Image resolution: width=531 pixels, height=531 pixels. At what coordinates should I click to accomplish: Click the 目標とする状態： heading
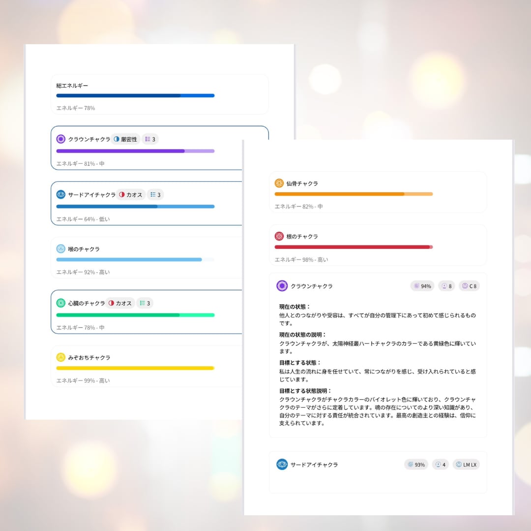(x=300, y=363)
